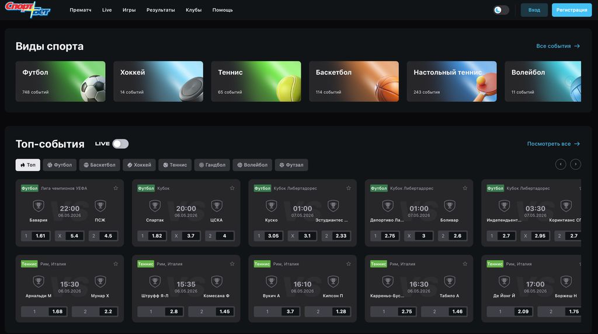The image size is (598, 334).
Task: Bet on Спартак win at 1.82
Action: 152,236
